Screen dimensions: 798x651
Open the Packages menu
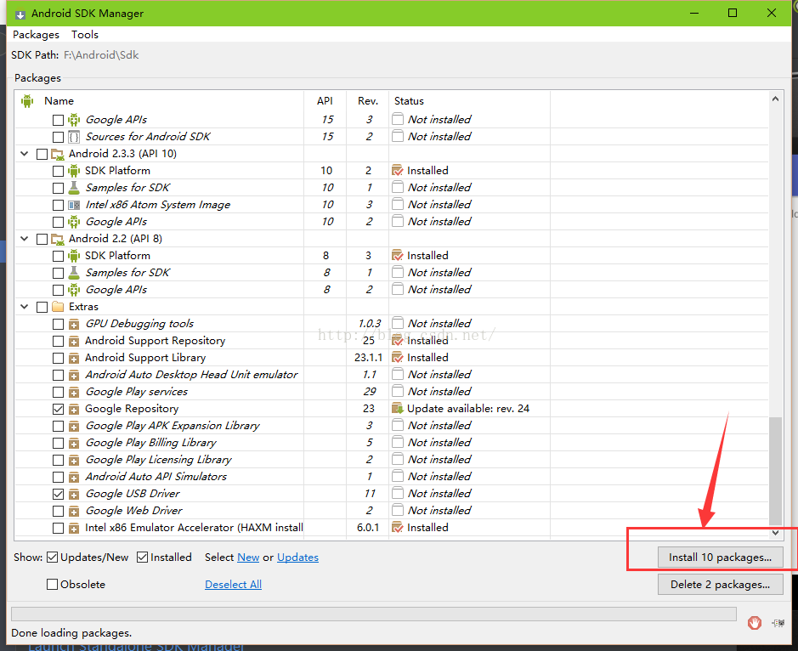click(36, 35)
